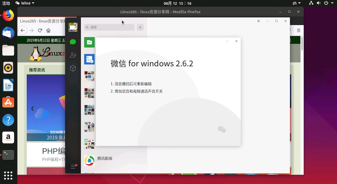This screenshot has height=184, width=337.
Task: Click previous slide arrow on Firefox carousel
Action: (x=32, y=109)
